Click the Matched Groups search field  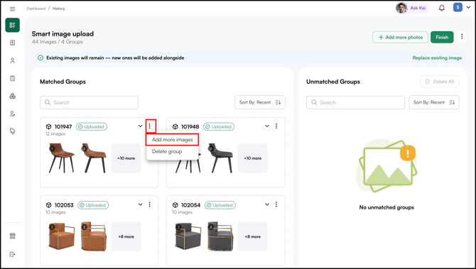[x=90, y=102]
